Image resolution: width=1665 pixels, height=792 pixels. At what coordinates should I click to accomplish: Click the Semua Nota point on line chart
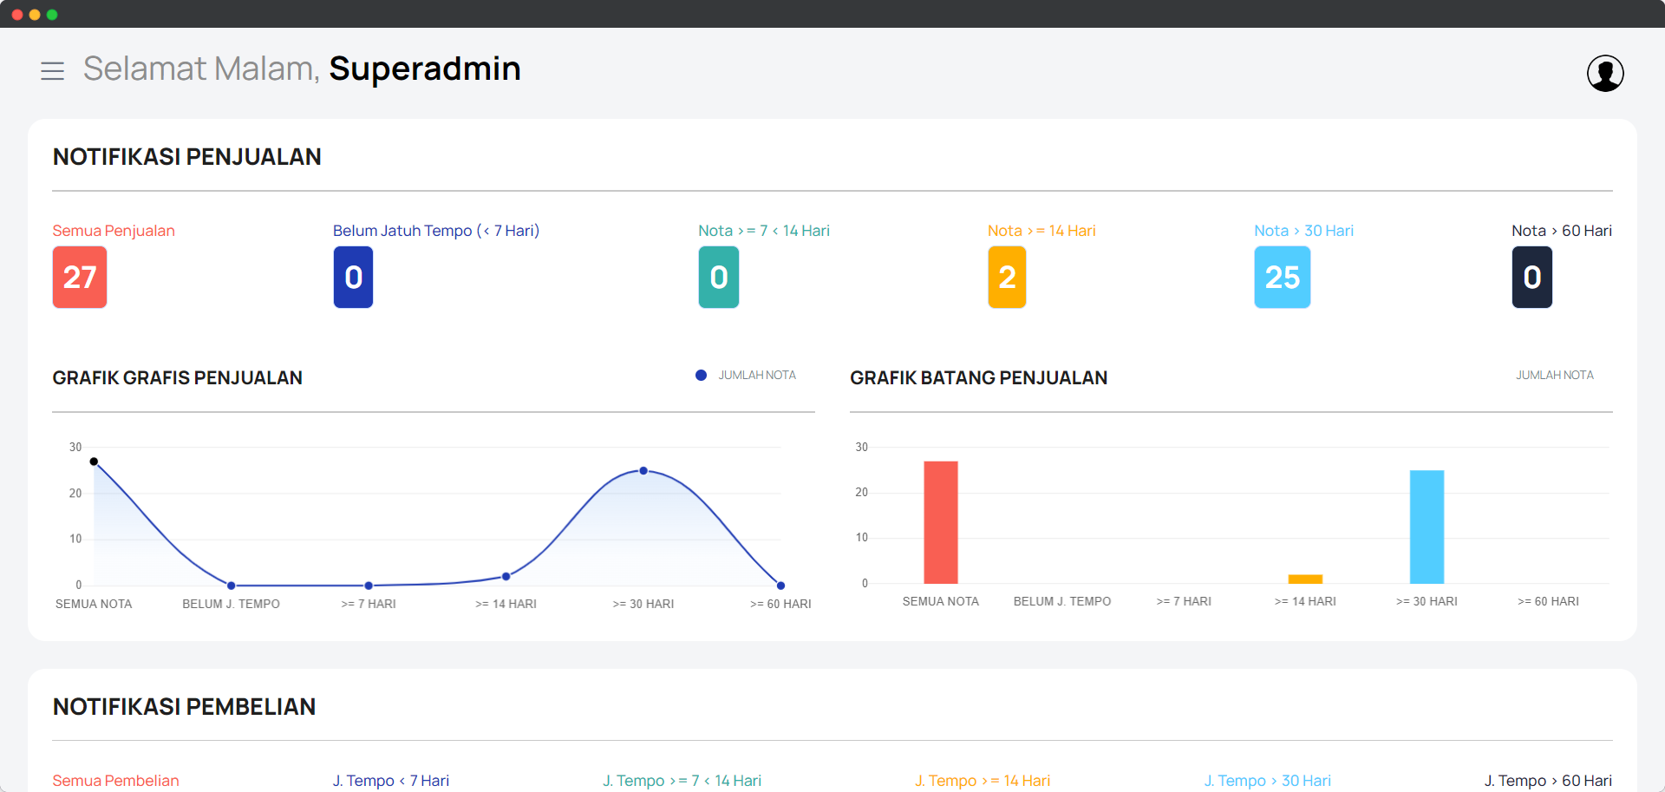(x=94, y=461)
